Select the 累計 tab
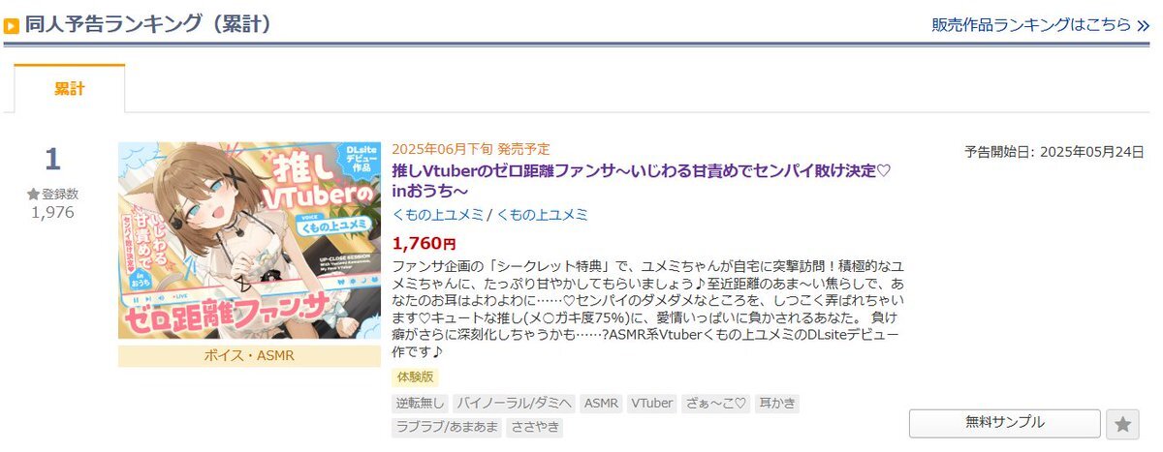Viewport: 1163px width, 452px height. click(70, 89)
